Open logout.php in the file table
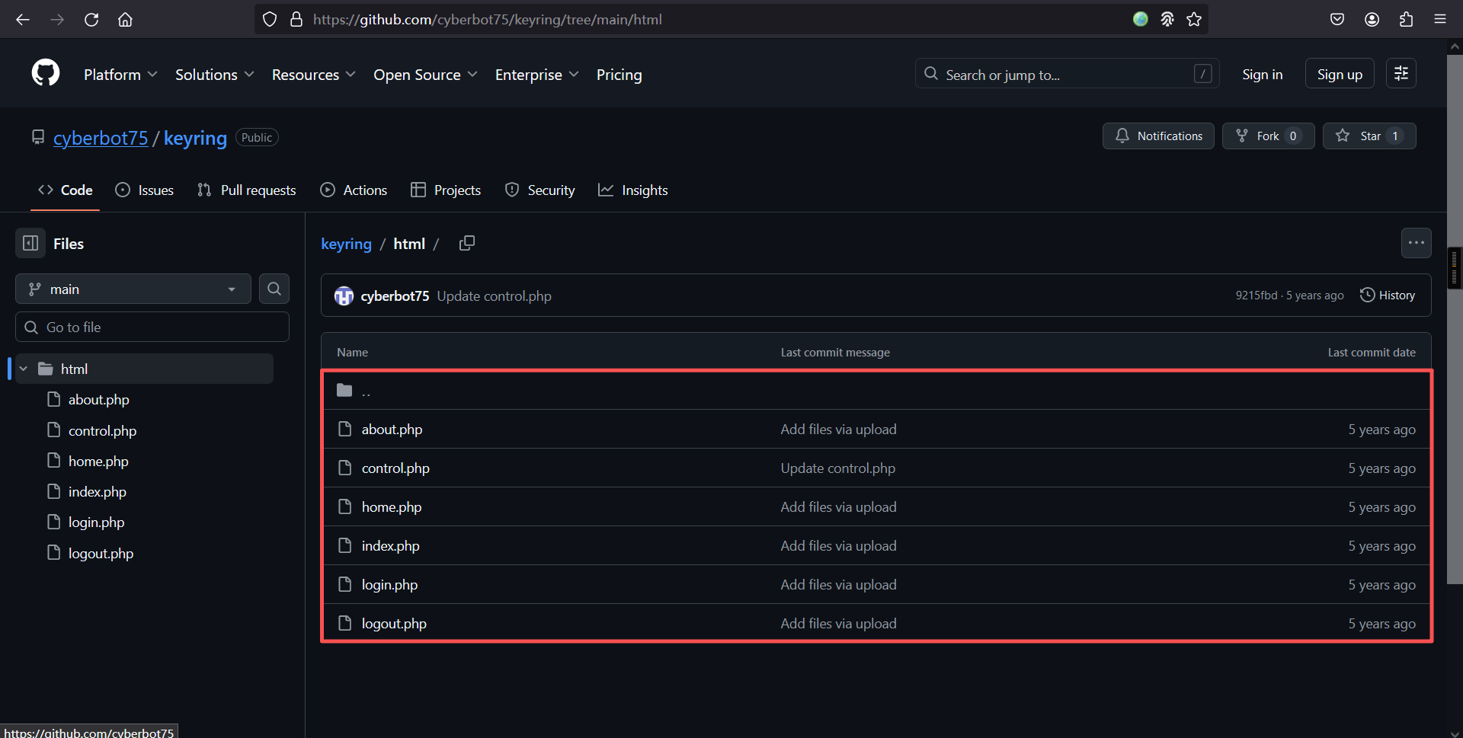The width and height of the screenshot is (1463, 738). [394, 624]
